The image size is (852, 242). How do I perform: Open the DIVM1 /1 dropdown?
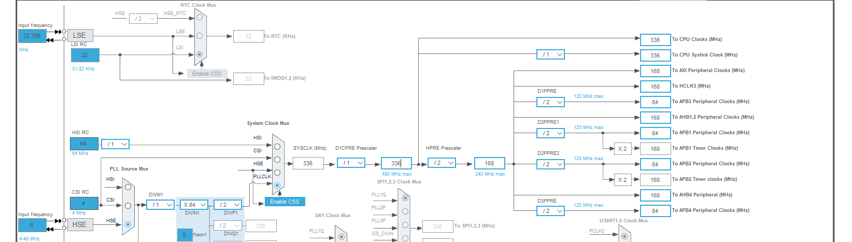pos(160,205)
